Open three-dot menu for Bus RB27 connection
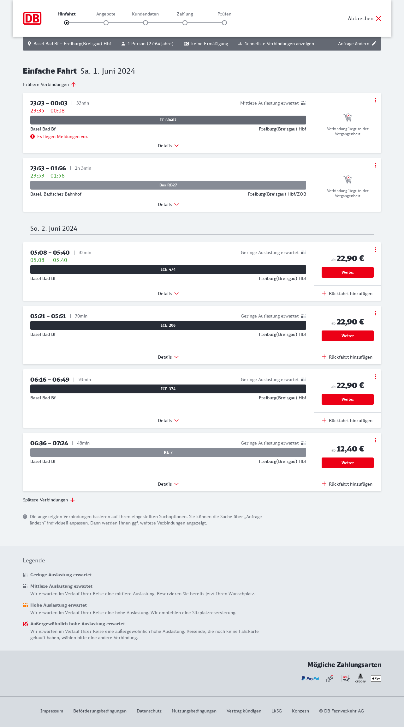This screenshot has width=404, height=727. click(375, 165)
